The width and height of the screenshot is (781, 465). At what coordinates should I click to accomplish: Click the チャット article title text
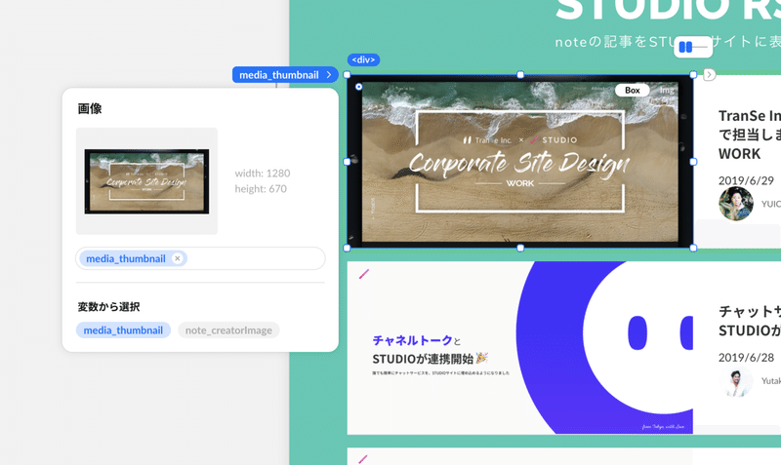749,321
